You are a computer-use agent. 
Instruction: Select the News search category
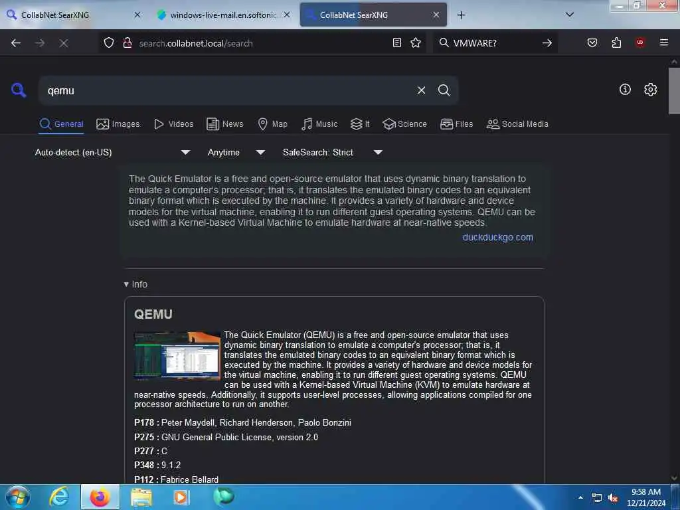pos(225,124)
